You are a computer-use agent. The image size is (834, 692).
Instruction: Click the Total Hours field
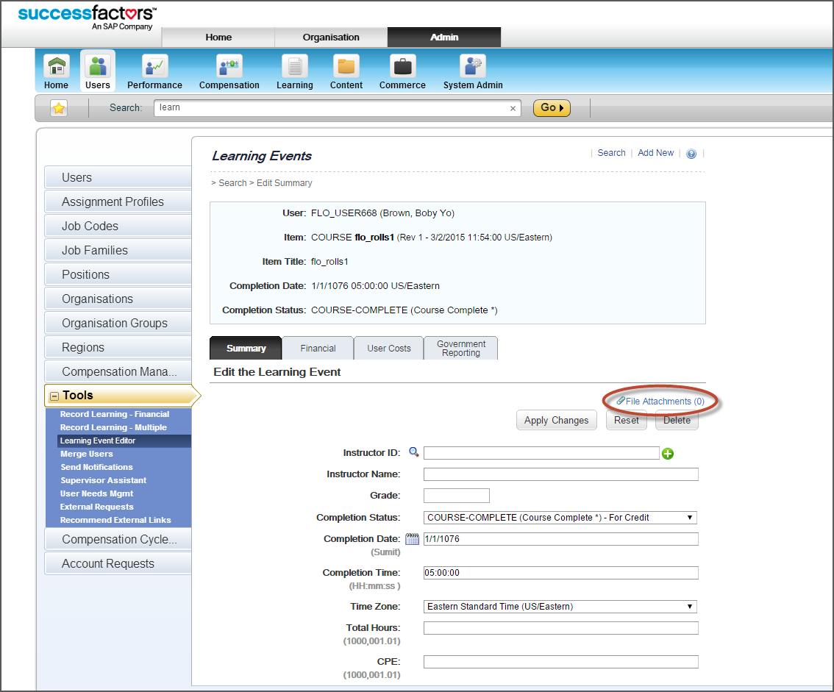[x=560, y=627]
